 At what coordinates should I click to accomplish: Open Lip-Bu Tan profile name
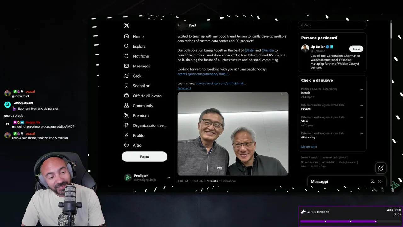[318, 47]
